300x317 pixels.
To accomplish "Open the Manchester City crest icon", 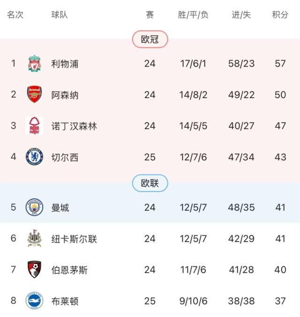I will click(34, 207).
